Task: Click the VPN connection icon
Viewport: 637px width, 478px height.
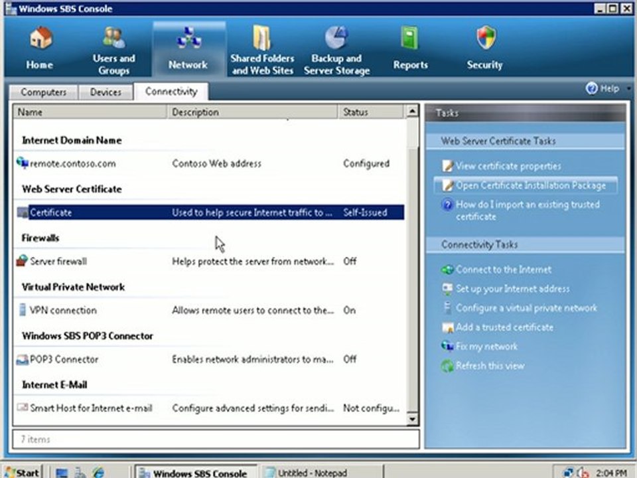Action: coord(23,310)
